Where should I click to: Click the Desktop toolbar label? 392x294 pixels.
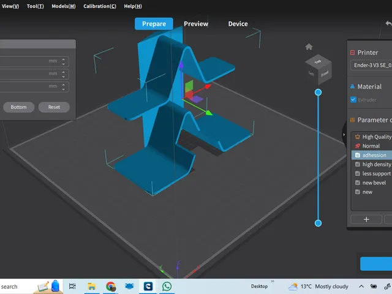(x=259, y=287)
